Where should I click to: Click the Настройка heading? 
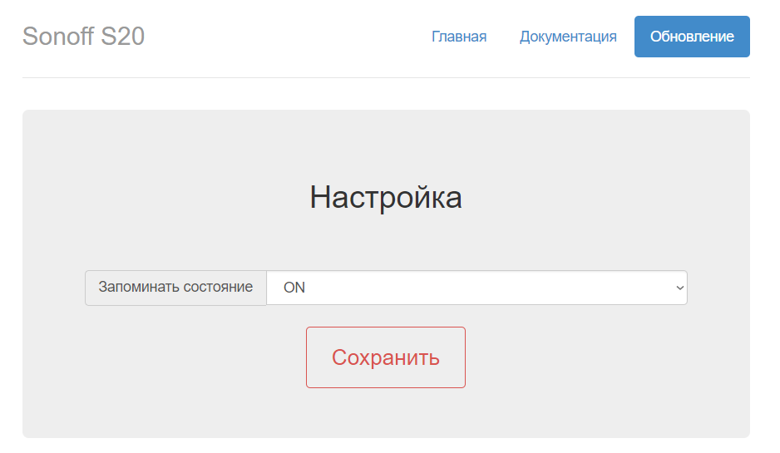(386, 198)
